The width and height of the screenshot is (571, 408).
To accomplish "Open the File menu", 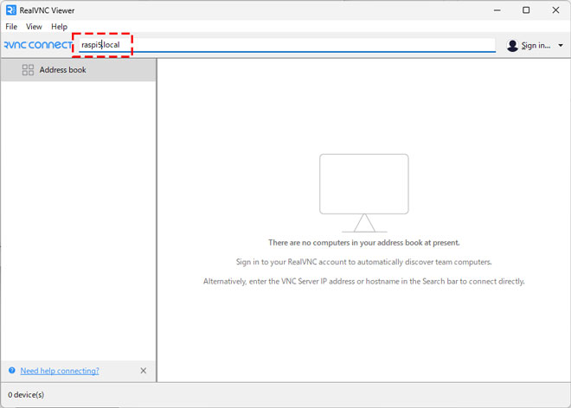I will click(x=11, y=27).
